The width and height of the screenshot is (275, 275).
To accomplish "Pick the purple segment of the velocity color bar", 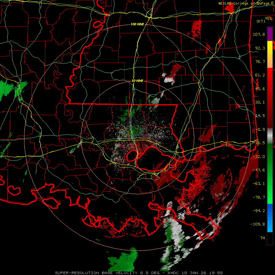I will [270, 34].
